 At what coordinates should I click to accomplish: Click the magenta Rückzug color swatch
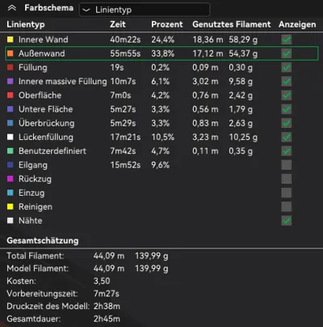click(10, 179)
